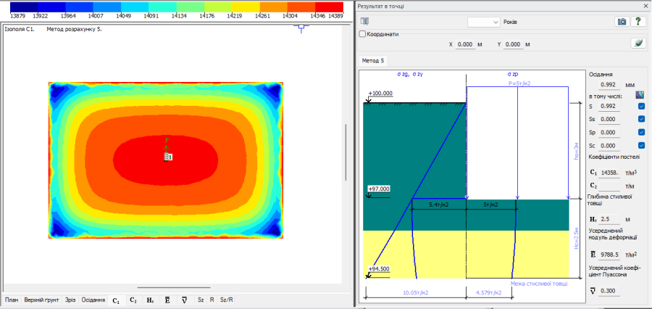
Task: Click the green apply checkmark button
Action: (638, 44)
